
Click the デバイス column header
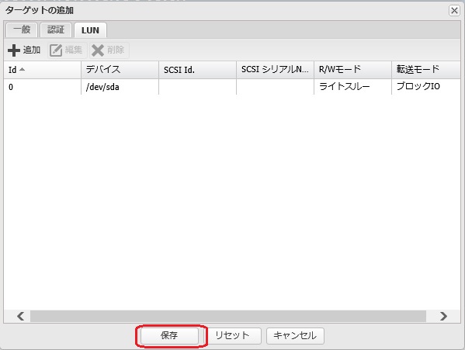click(120, 70)
